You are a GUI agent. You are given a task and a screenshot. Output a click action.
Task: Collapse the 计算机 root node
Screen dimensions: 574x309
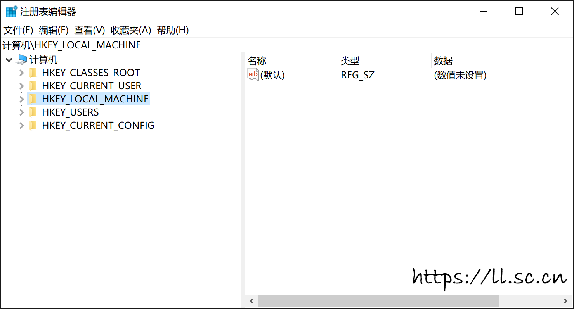pyautogui.click(x=9, y=60)
